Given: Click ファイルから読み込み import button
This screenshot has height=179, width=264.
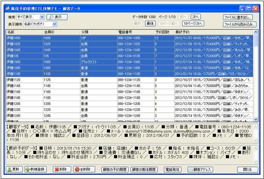Looking at the screenshot, I should 239,25.
